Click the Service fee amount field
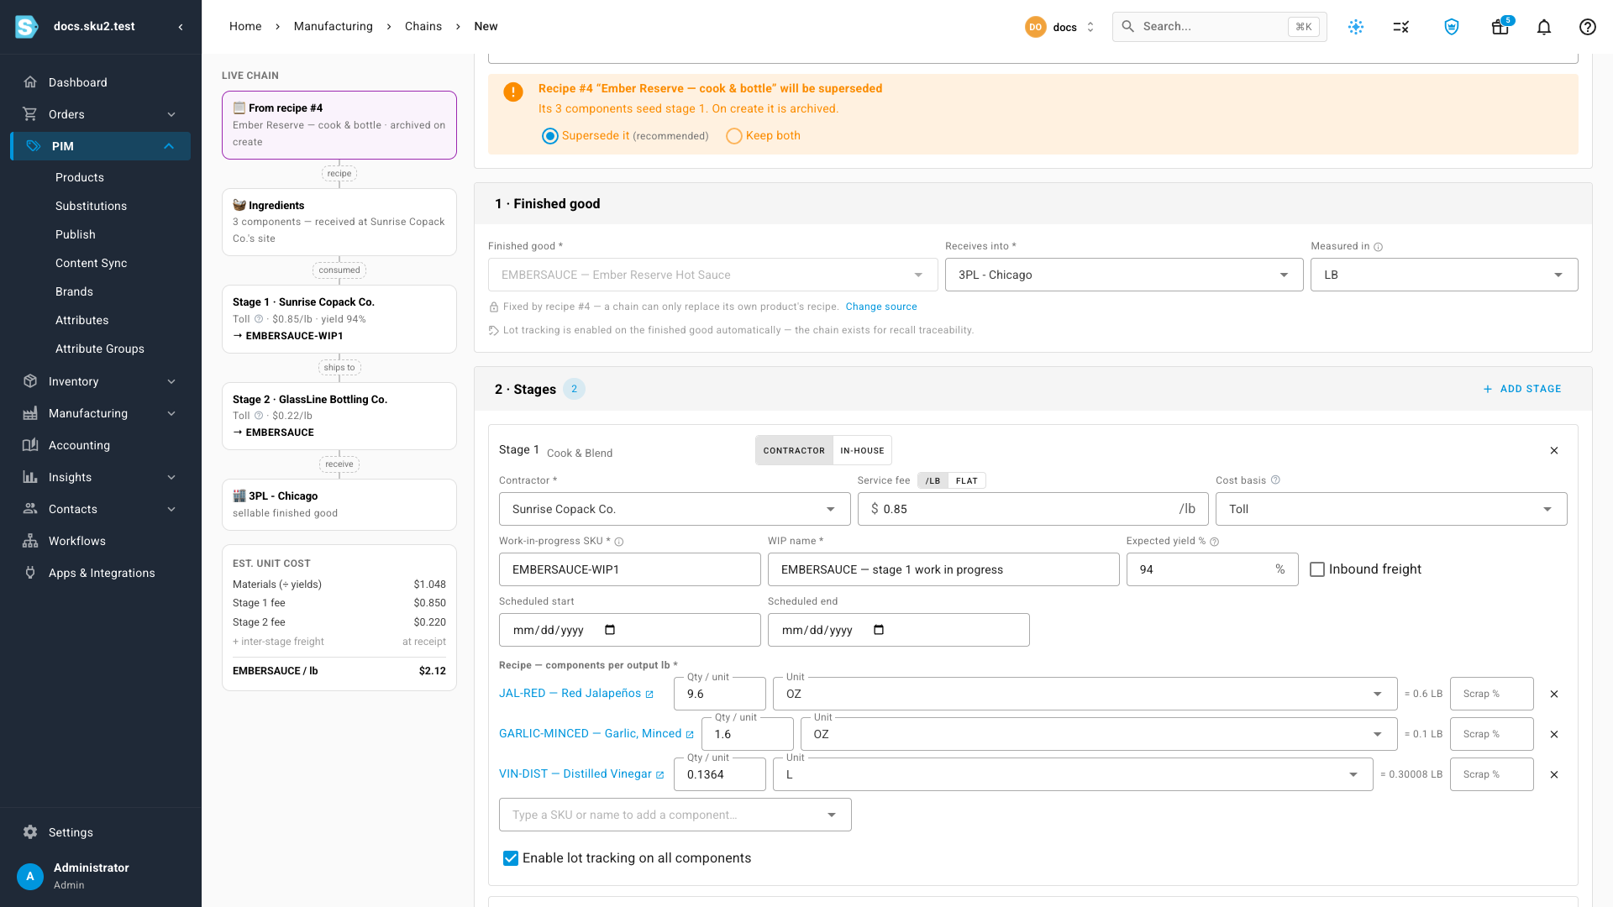The image size is (1613, 907). coord(1032,509)
